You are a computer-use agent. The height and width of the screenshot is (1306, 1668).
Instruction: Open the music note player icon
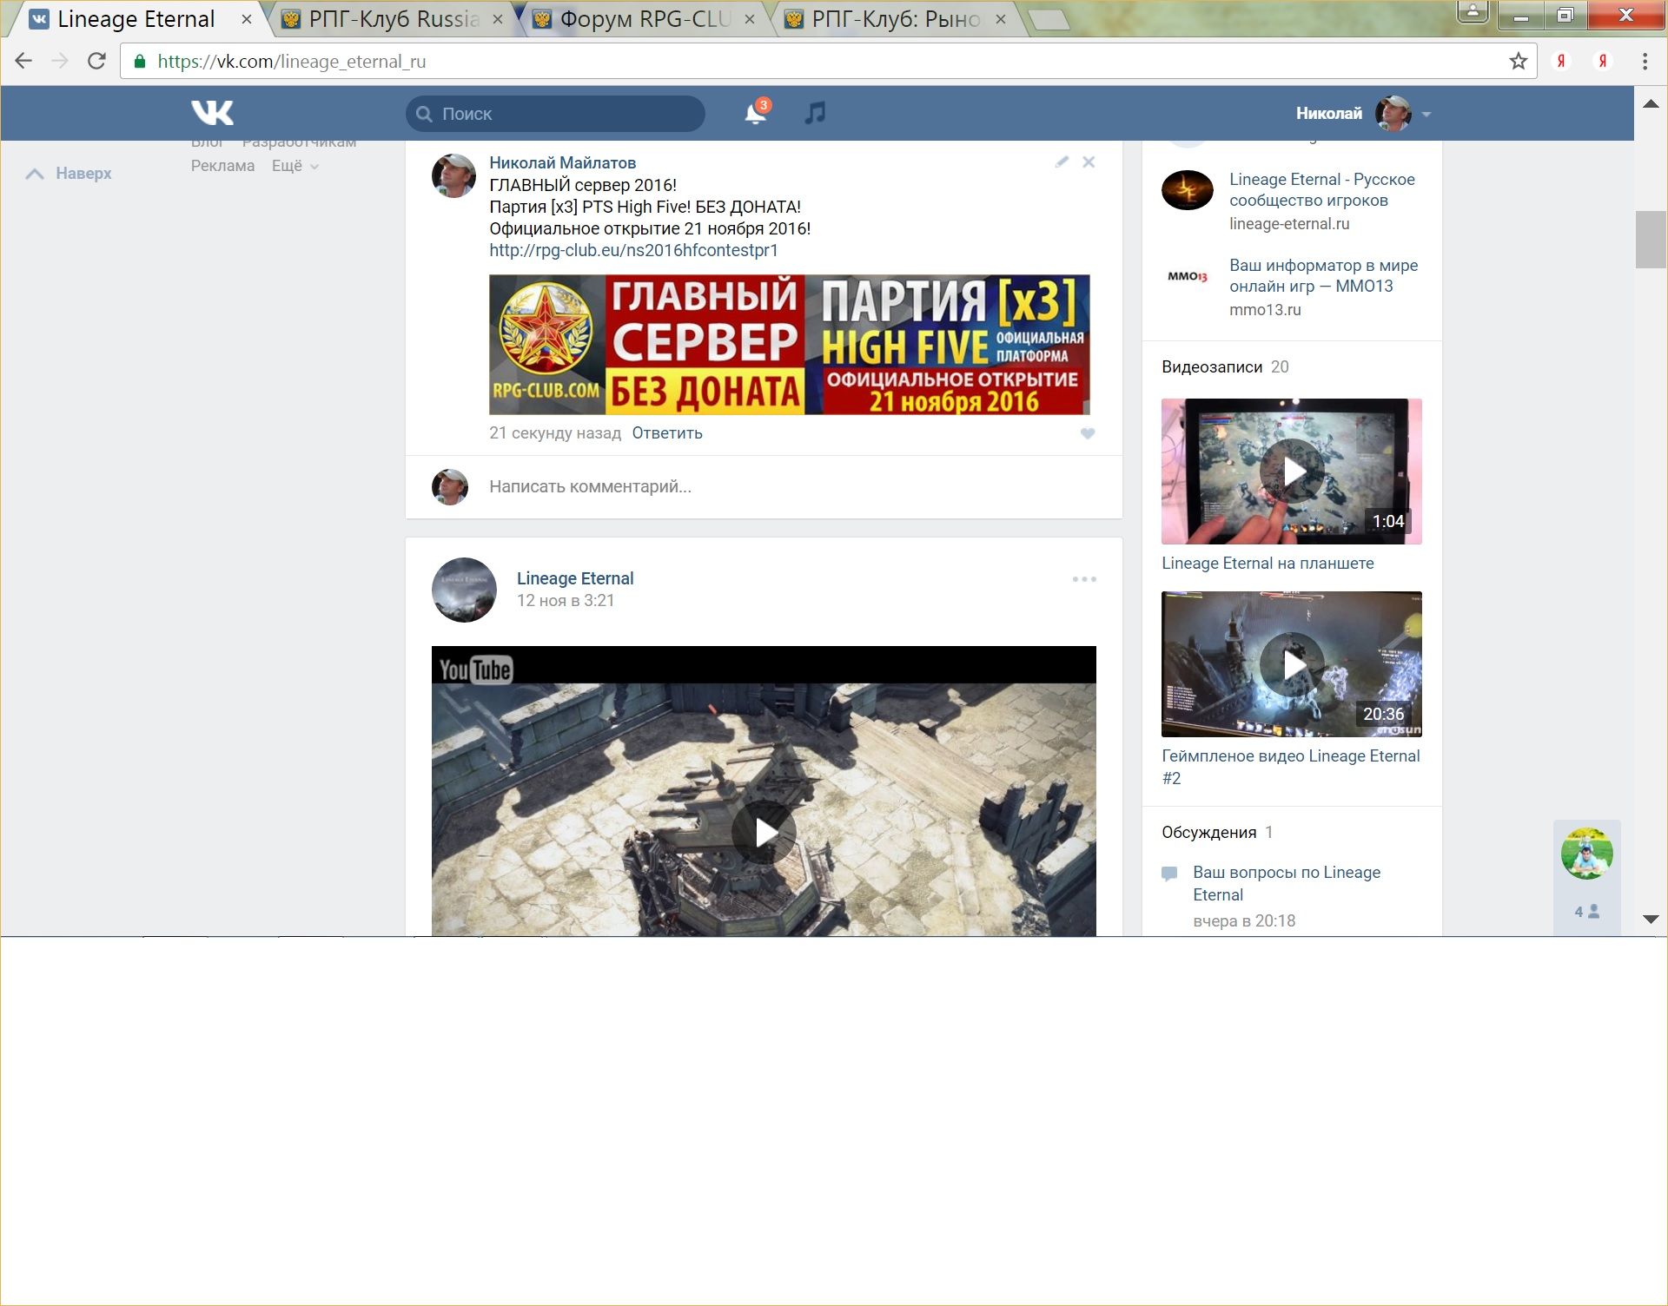815,113
